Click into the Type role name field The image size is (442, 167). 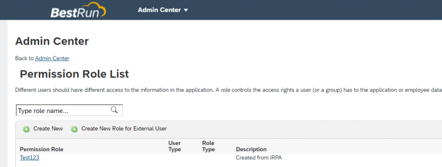tap(69, 110)
